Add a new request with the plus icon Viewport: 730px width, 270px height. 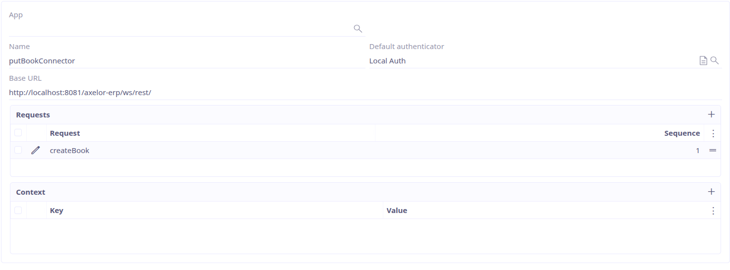[x=711, y=114]
